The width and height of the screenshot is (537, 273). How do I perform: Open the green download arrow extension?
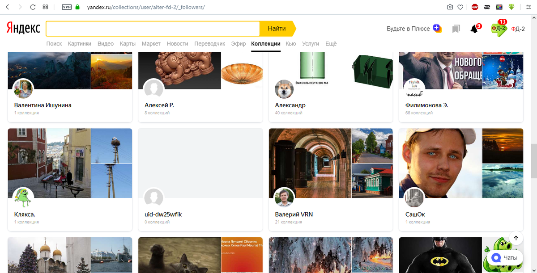pos(511,7)
